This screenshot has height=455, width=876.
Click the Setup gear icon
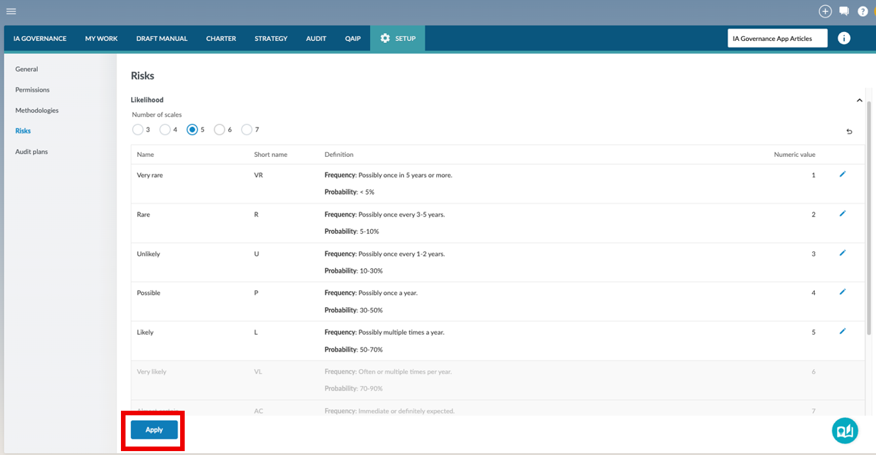385,38
